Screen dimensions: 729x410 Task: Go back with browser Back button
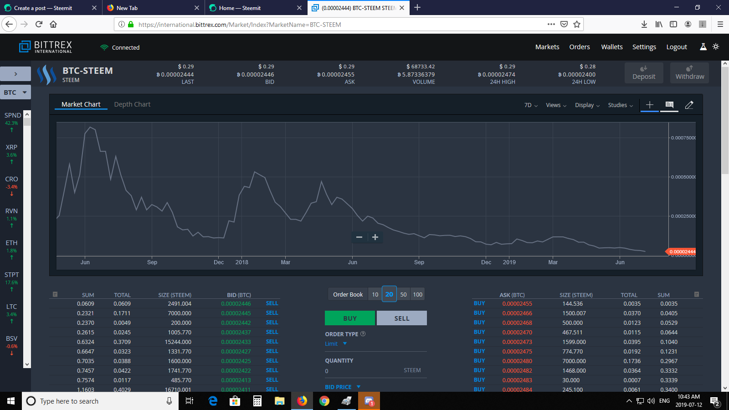(10, 24)
